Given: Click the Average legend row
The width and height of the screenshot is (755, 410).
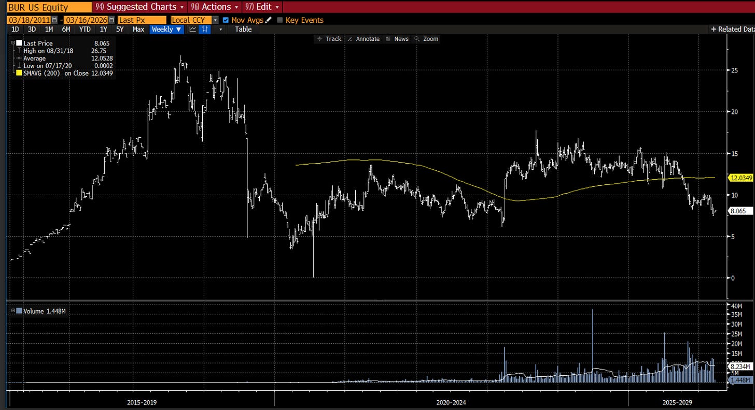Looking at the screenshot, I should [x=65, y=58].
